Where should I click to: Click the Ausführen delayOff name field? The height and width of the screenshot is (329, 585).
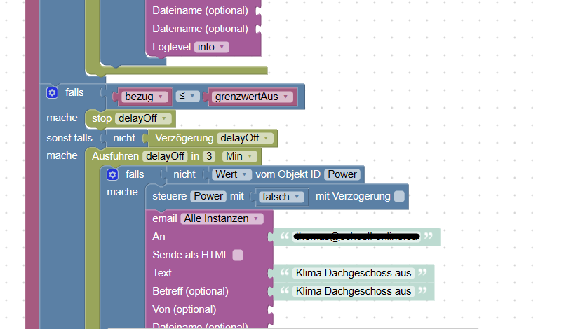pos(165,156)
